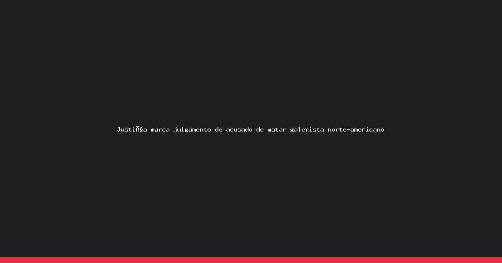Click the word "matar" in the headline
The height and width of the screenshot is (263, 502).
(277, 130)
